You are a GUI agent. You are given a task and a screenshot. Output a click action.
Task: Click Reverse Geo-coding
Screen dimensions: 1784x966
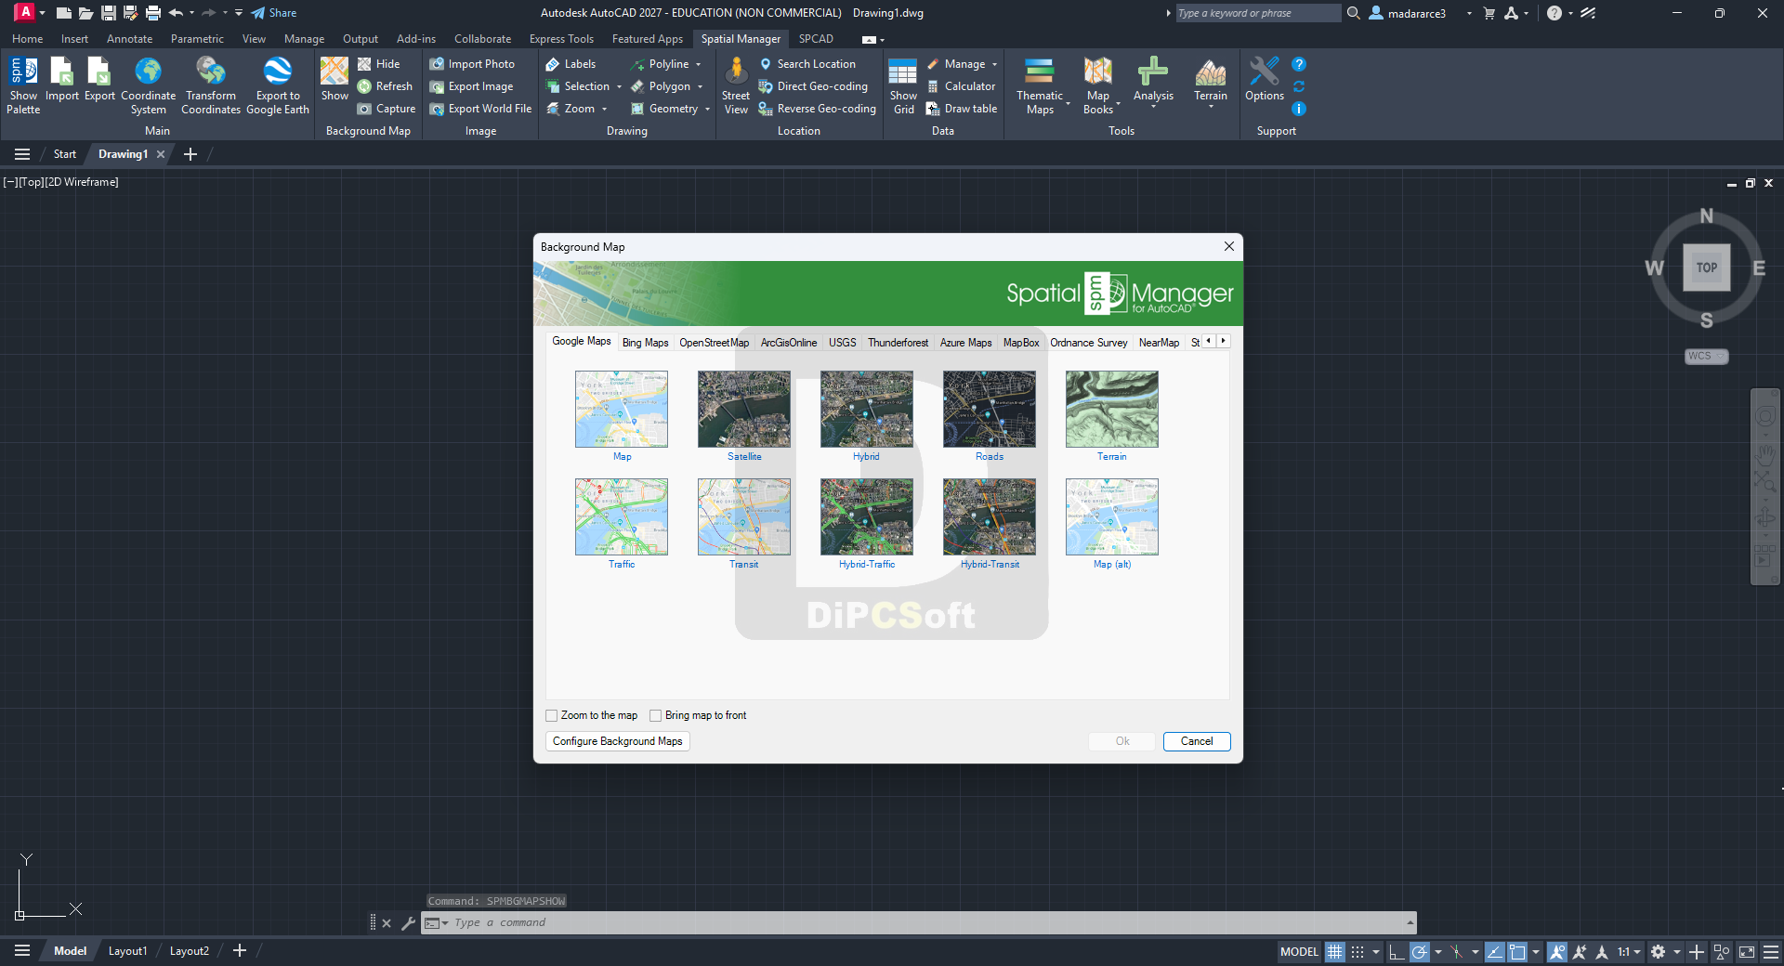pos(818,109)
